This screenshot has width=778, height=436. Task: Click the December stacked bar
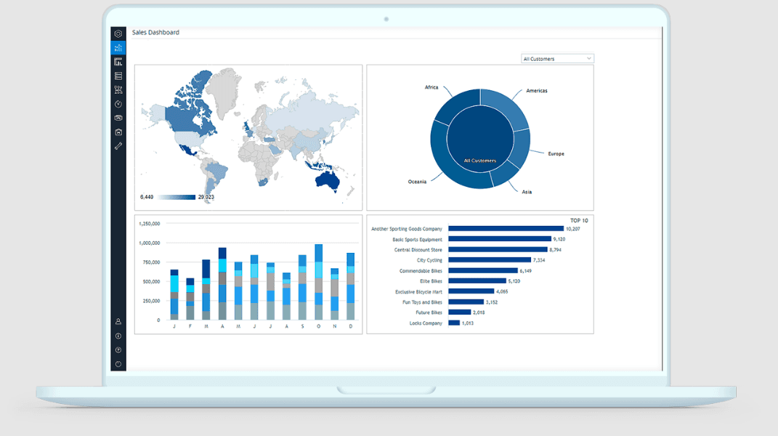click(350, 286)
